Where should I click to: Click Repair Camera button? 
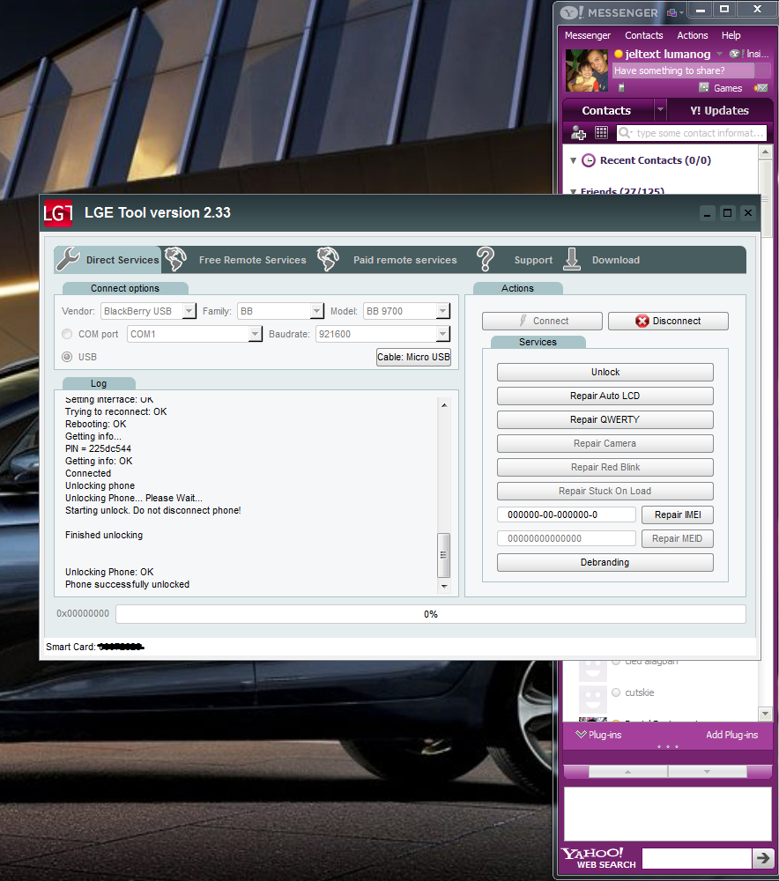click(x=605, y=443)
